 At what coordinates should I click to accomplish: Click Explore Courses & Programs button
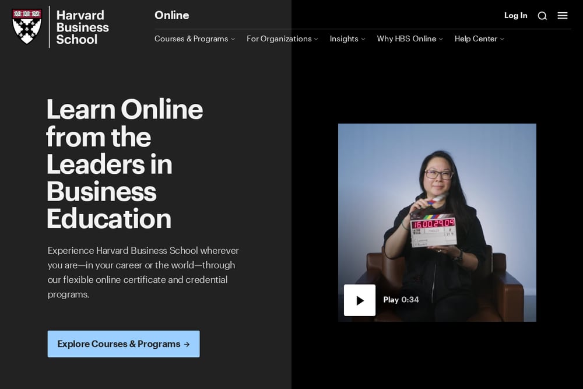click(124, 344)
